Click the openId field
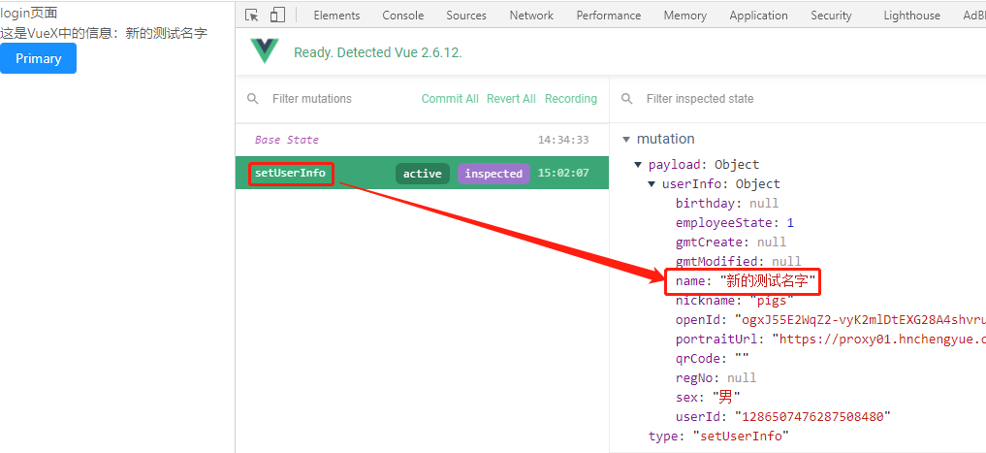The width and height of the screenshot is (986, 453). pyautogui.click(x=830, y=320)
